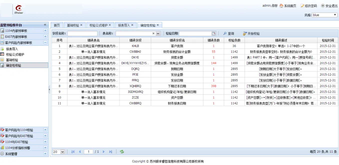Viewport: 339px width, 165px height.
Task: Clear the 表名 combo box selection
Action: (x=154, y=34)
